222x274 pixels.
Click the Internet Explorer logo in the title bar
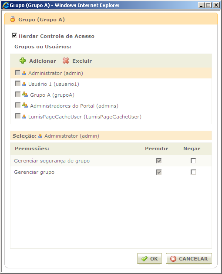point(5,5)
